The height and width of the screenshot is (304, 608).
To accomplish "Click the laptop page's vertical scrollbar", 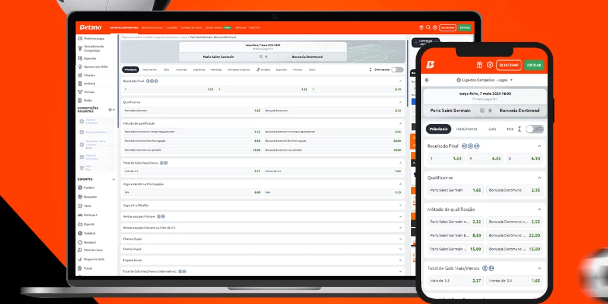I will click(x=407, y=72).
